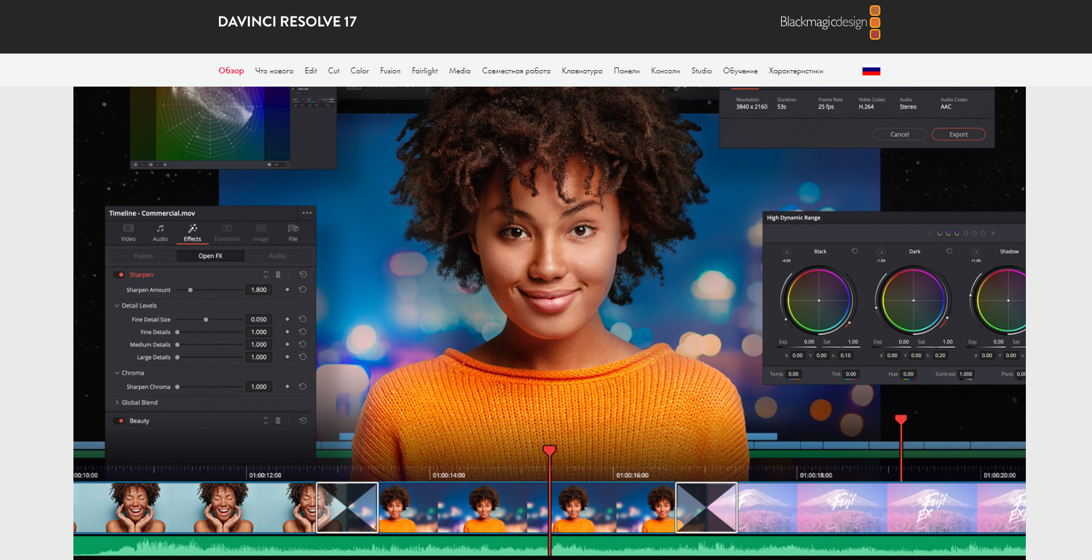Reset the Fine Detail Size value

click(303, 319)
